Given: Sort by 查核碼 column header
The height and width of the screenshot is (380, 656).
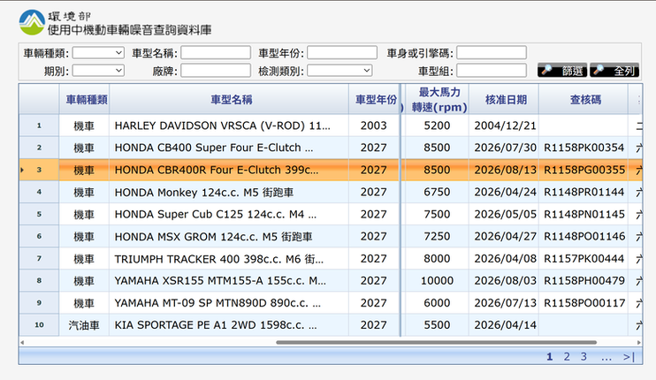Looking at the screenshot, I should (584, 100).
